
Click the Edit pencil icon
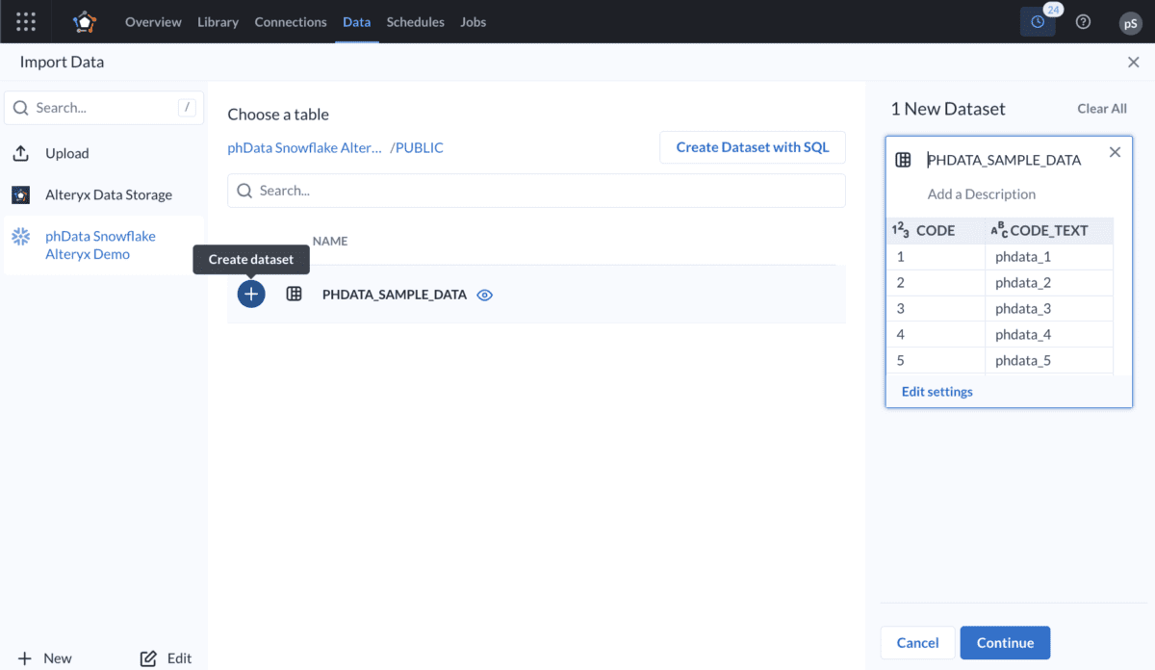147,657
